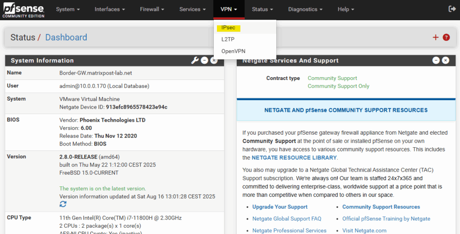Open the Diagnostics dropdown menu
Screen dimensions: 460x234
click(x=305, y=9)
